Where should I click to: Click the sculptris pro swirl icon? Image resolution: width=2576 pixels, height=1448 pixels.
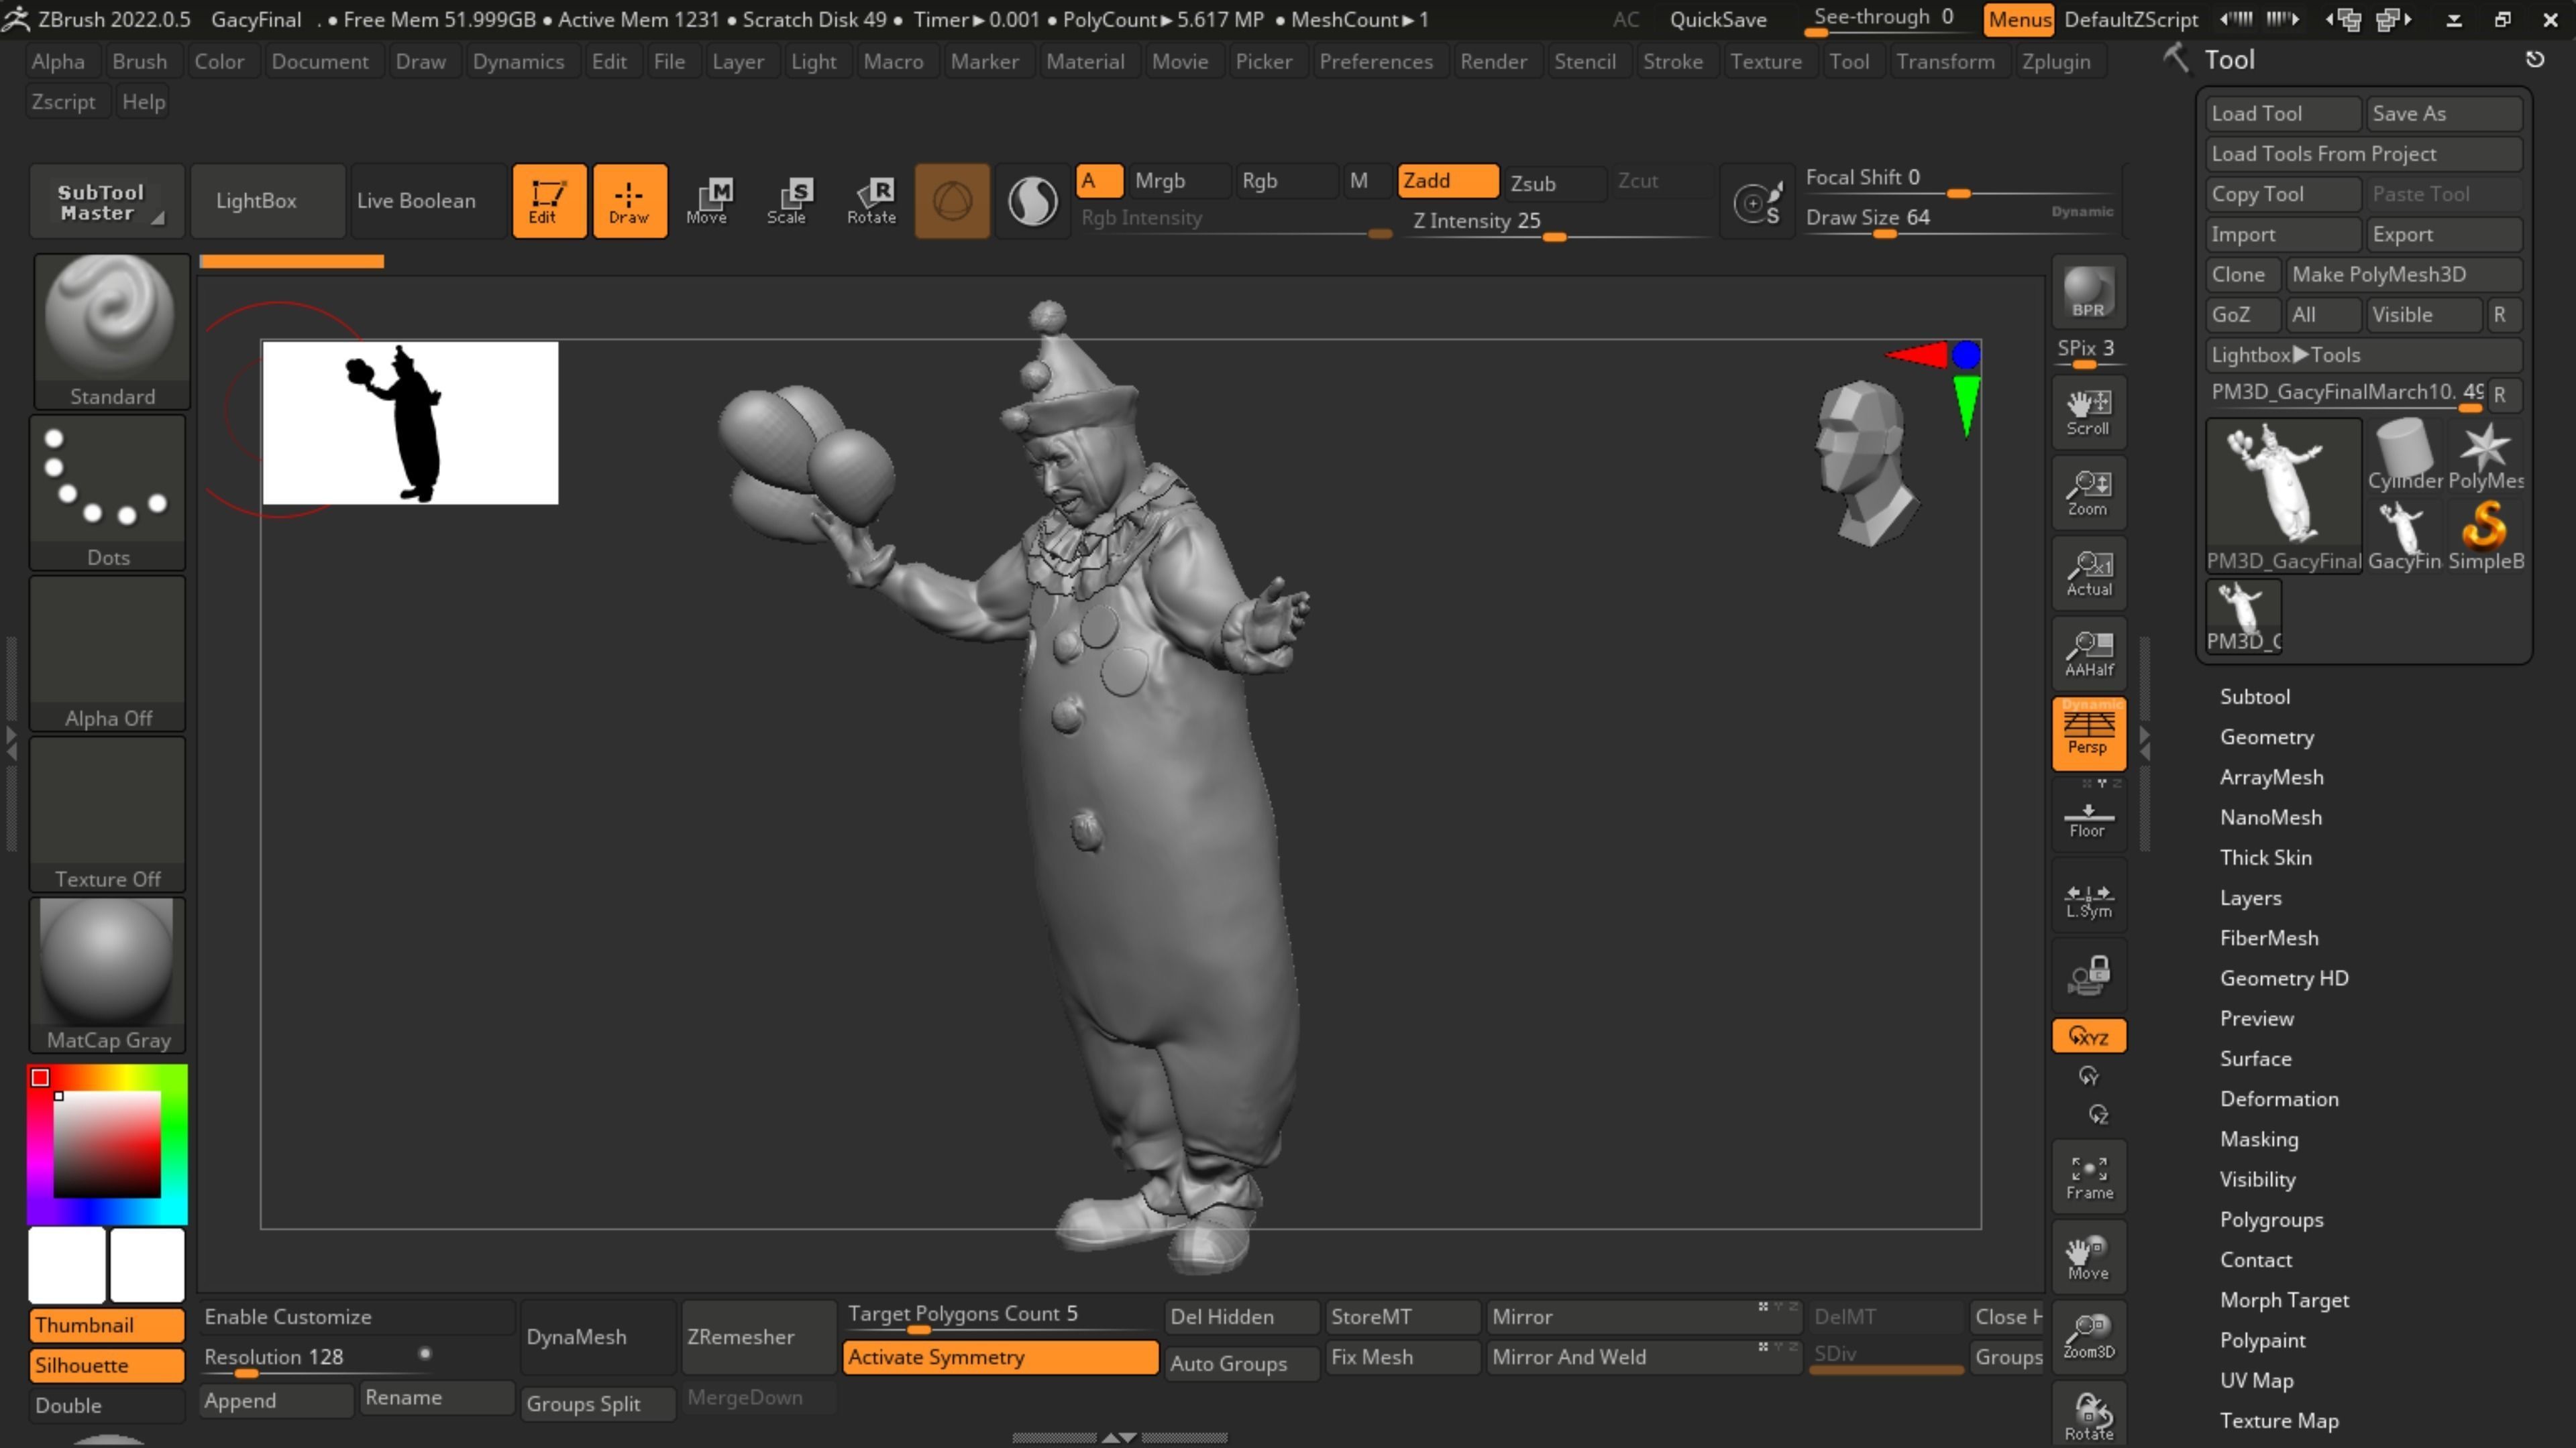1032,201
